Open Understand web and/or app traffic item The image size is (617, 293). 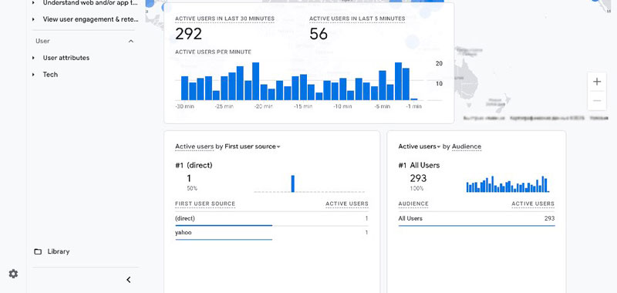click(x=90, y=2)
